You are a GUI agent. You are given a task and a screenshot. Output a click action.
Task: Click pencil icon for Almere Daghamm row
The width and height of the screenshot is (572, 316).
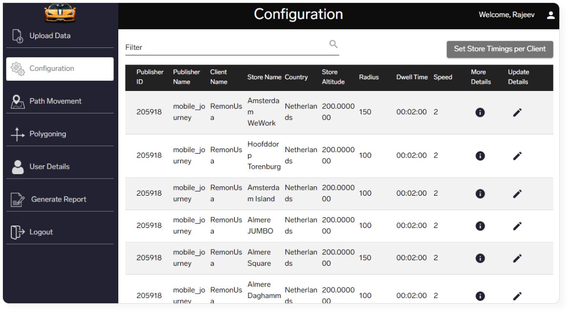tap(517, 296)
